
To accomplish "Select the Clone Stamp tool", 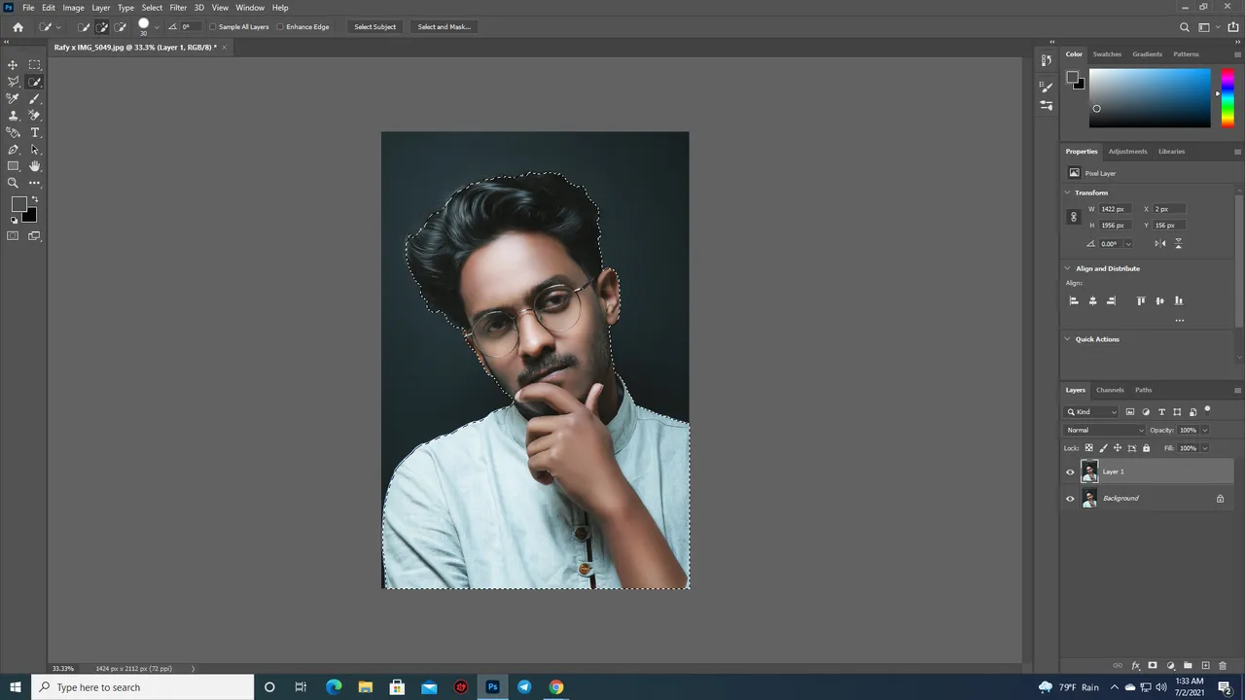I will tap(13, 116).
